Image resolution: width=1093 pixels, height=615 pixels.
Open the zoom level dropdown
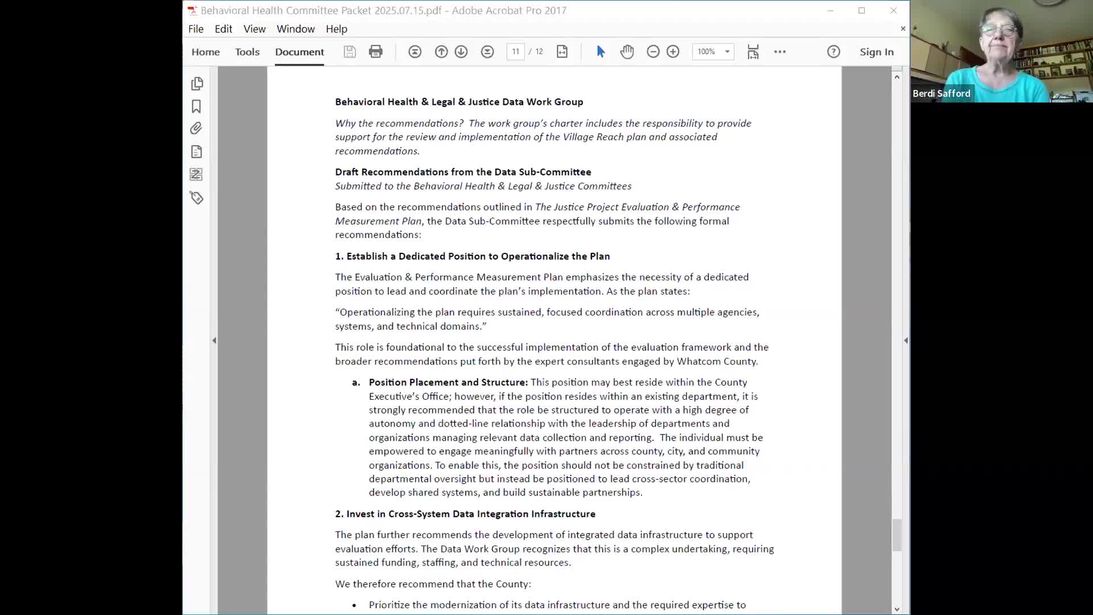727,52
